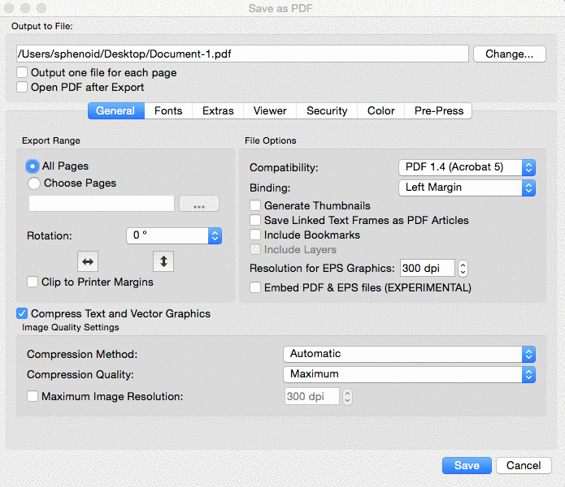Switch to the Fonts tab

coord(168,111)
